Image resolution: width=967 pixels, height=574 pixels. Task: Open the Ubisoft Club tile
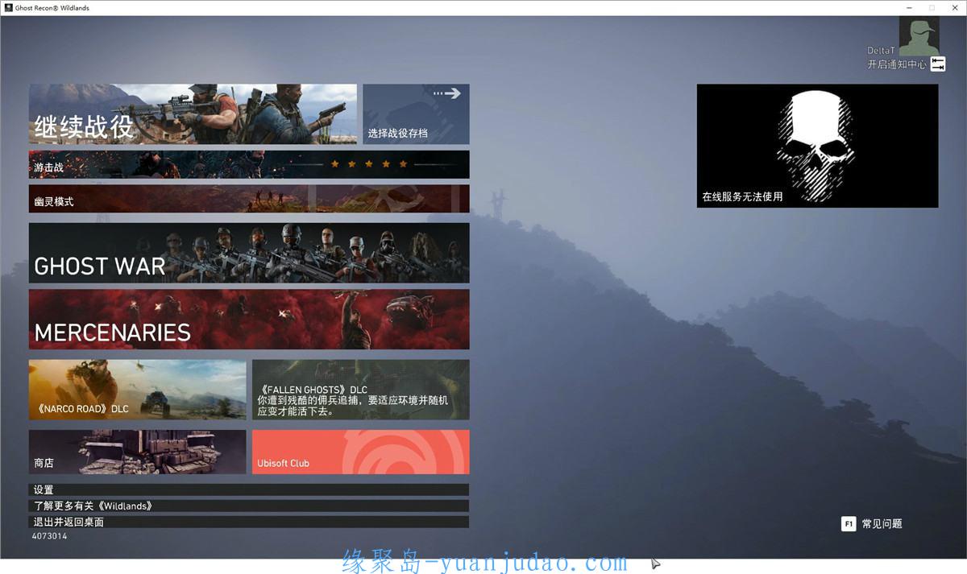(x=361, y=452)
